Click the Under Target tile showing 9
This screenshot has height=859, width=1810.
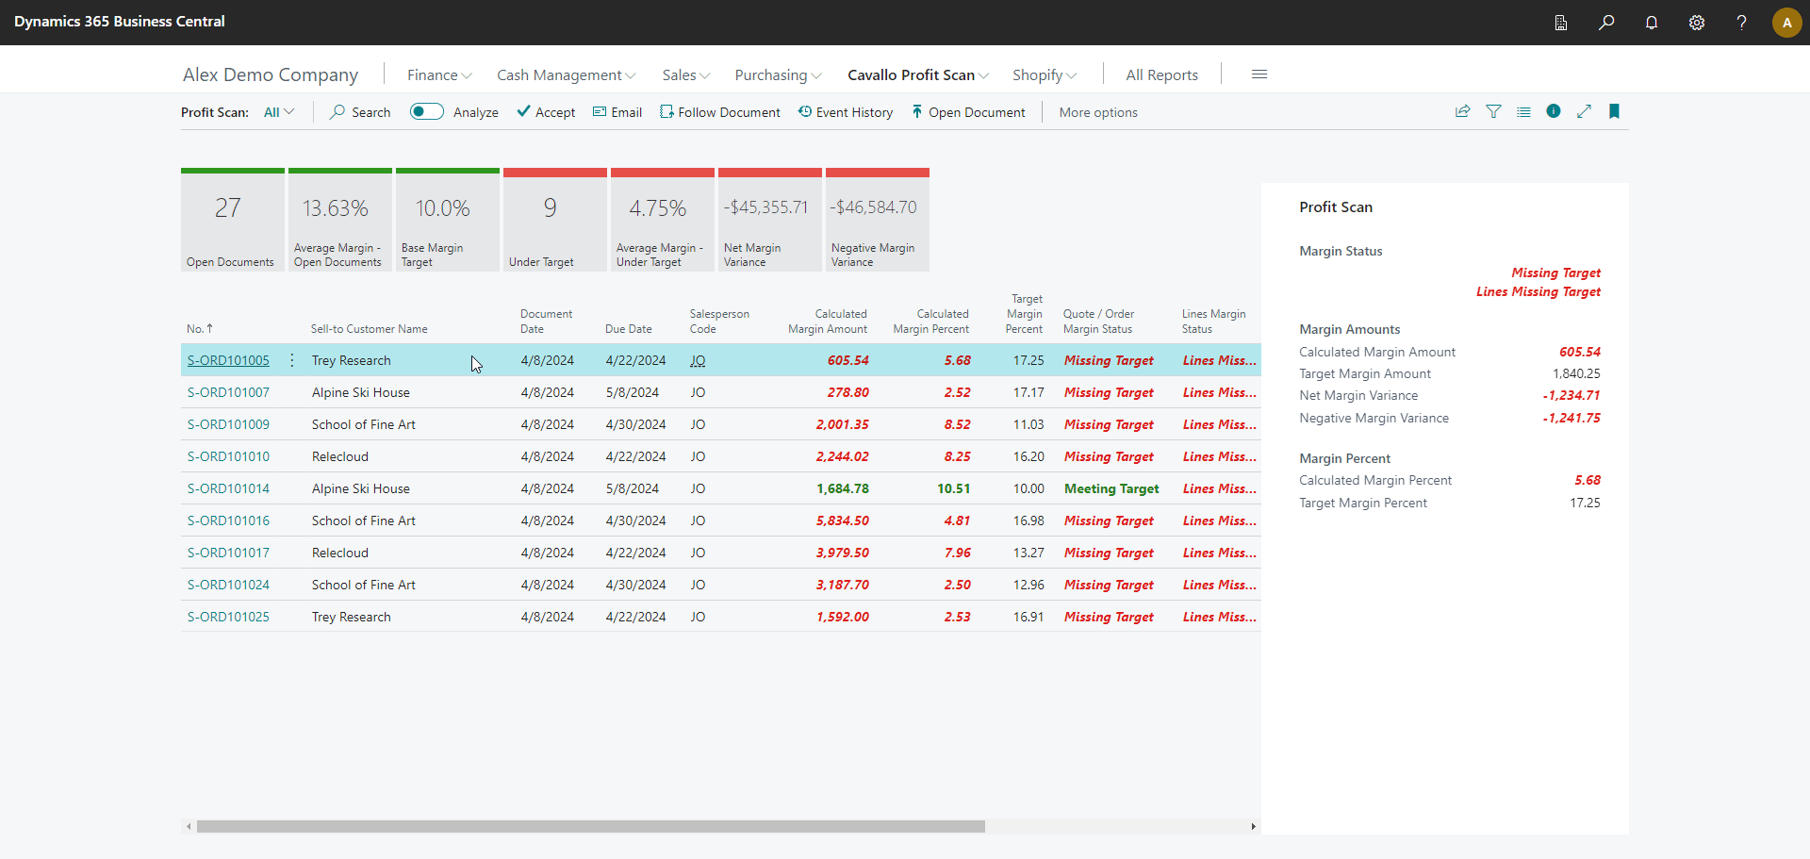coord(554,221)
